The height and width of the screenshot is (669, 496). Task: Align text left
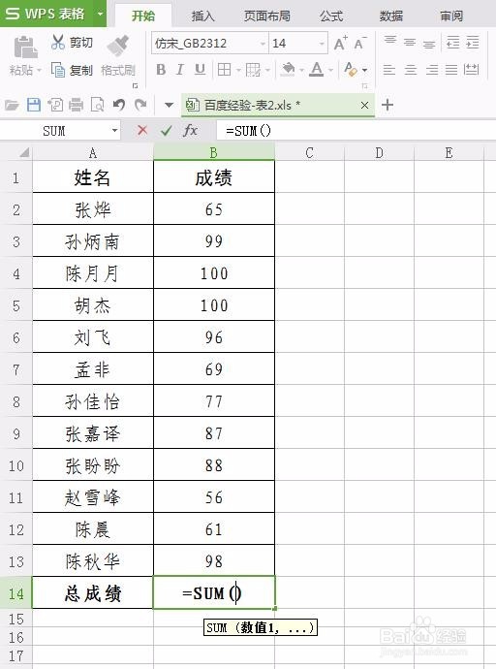click(x=389, y=69)
